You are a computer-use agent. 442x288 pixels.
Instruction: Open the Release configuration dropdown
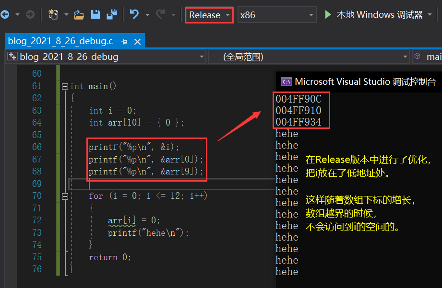pos(209,15)
